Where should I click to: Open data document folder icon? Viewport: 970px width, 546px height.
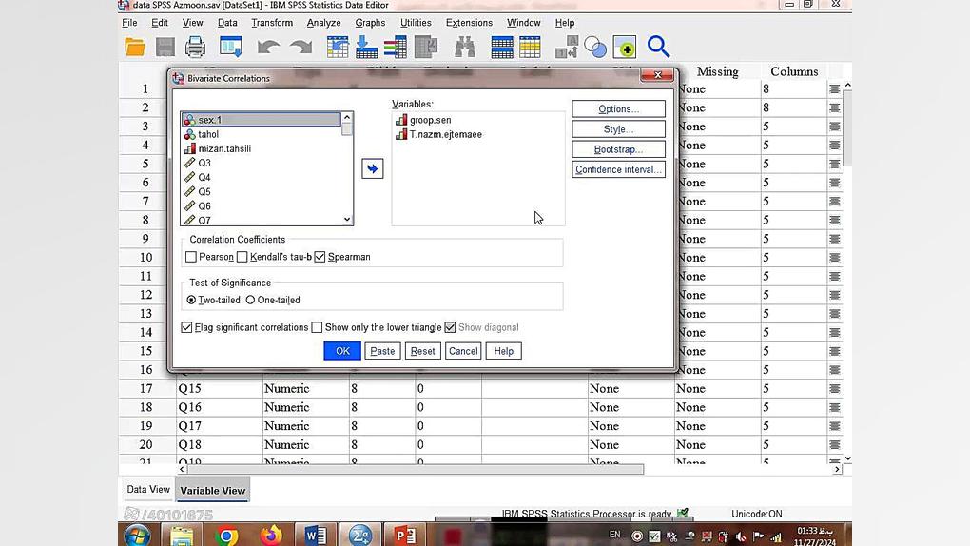[x=134, y=47]
